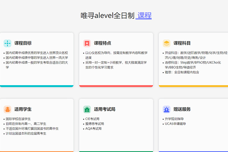
Task: Click the orange people icon beside 适用学生
Action: click(8, 109)
